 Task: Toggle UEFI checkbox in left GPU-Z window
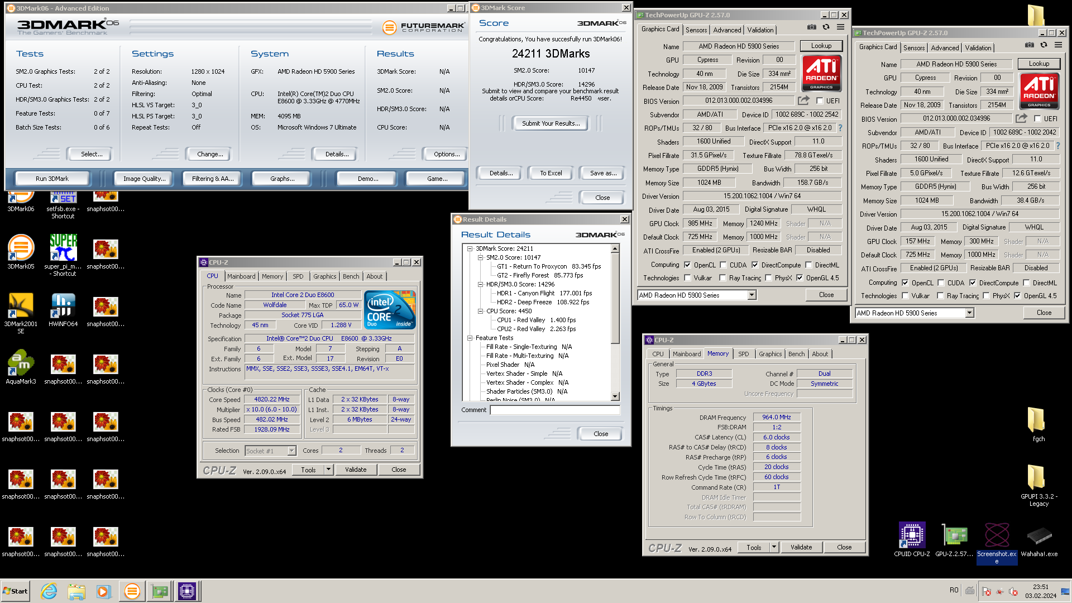click(x=820, y=101)
